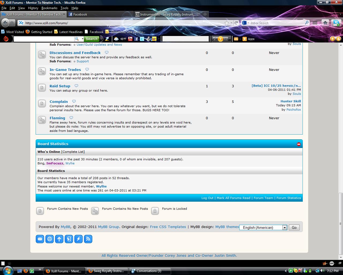Collapse the Board Statistics section
The image size is (343, 275).
click(x=299, y=144)
